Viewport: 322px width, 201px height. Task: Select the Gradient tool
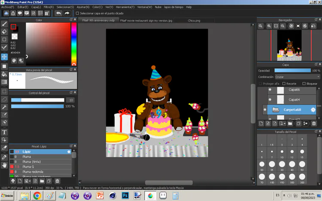click(4, 82)
